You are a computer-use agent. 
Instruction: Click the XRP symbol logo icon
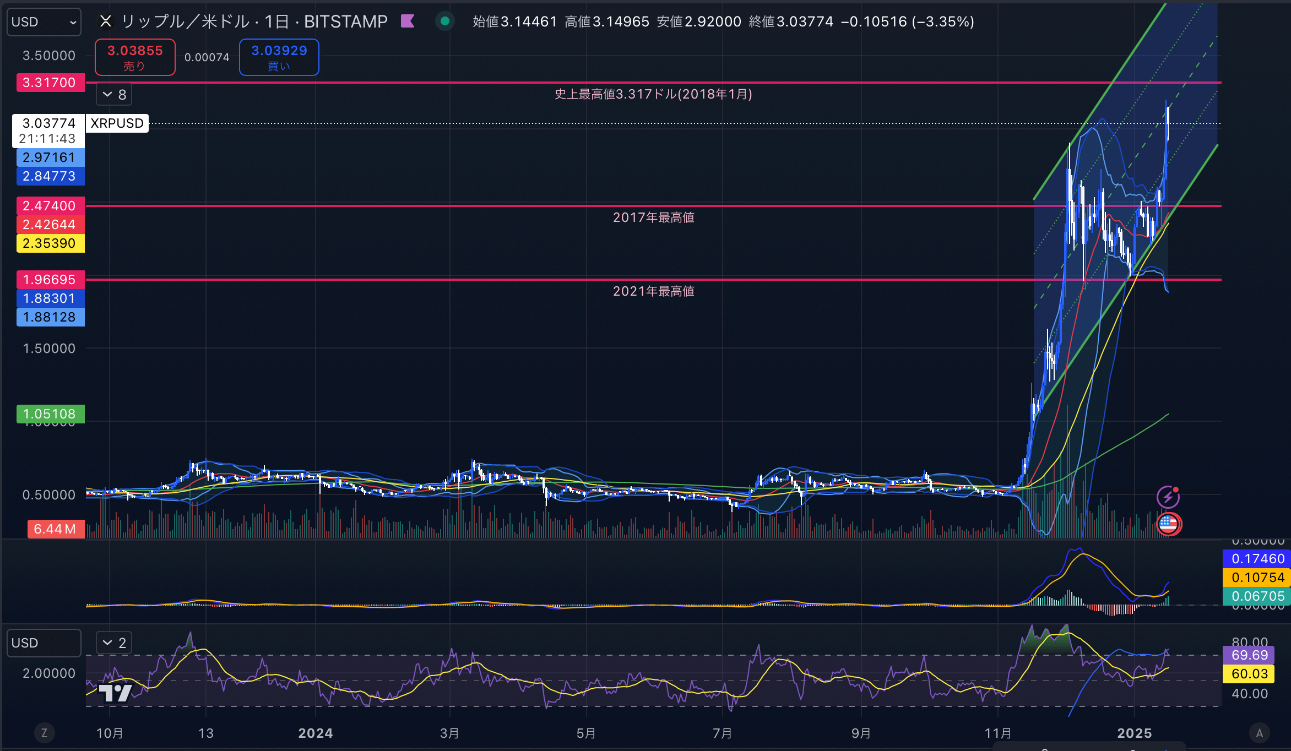point(106,21)
